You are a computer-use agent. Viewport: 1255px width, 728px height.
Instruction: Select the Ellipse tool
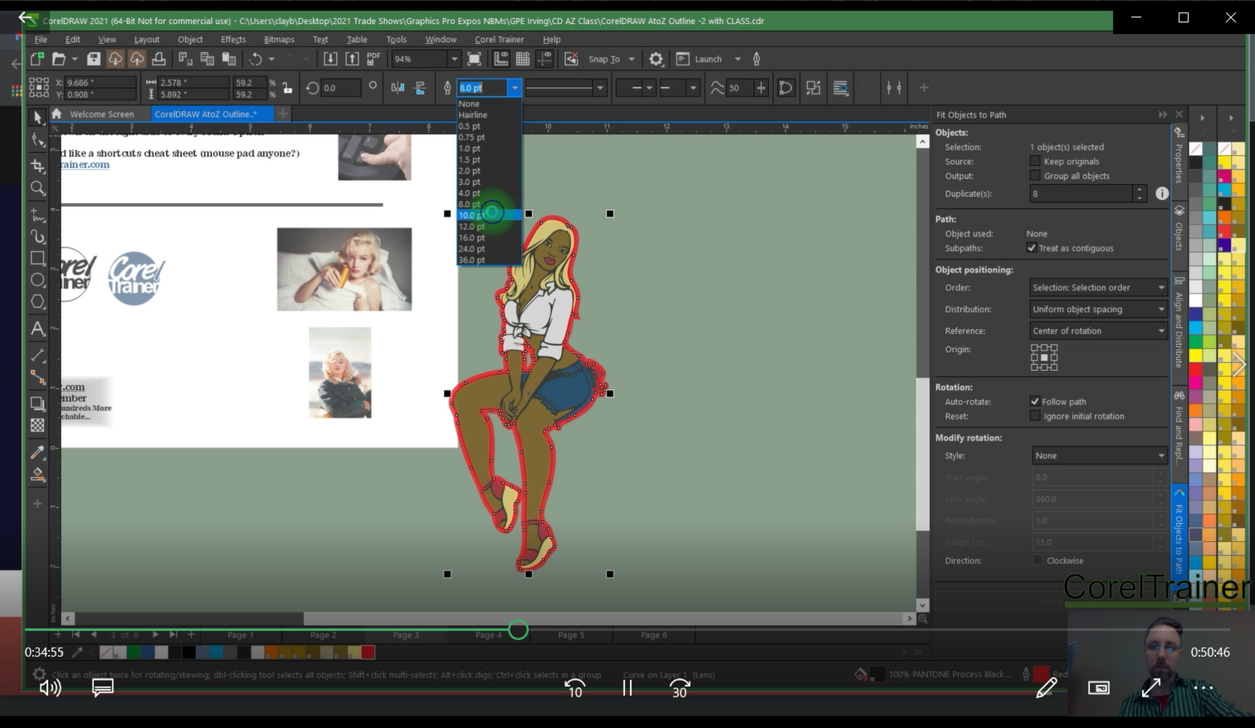(x=37, y=280)
